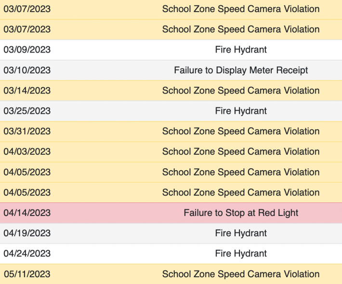This screenshot has width=342, height=284.
Task: Click the 04/19/2023 date cell
Action: click(27, 233)
